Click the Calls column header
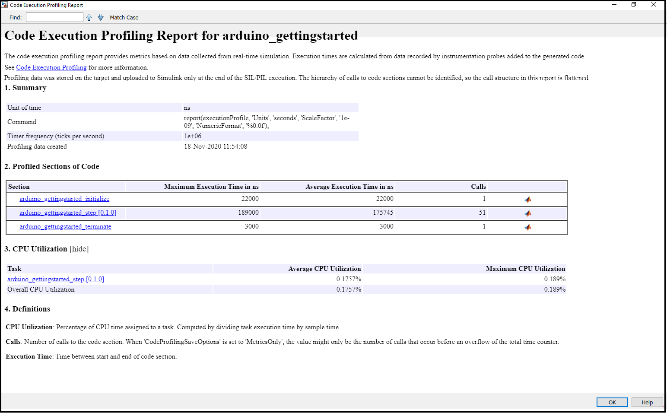The height and width of the screenshot is (413, 667). pyautogui.click(x=478, y=187)
